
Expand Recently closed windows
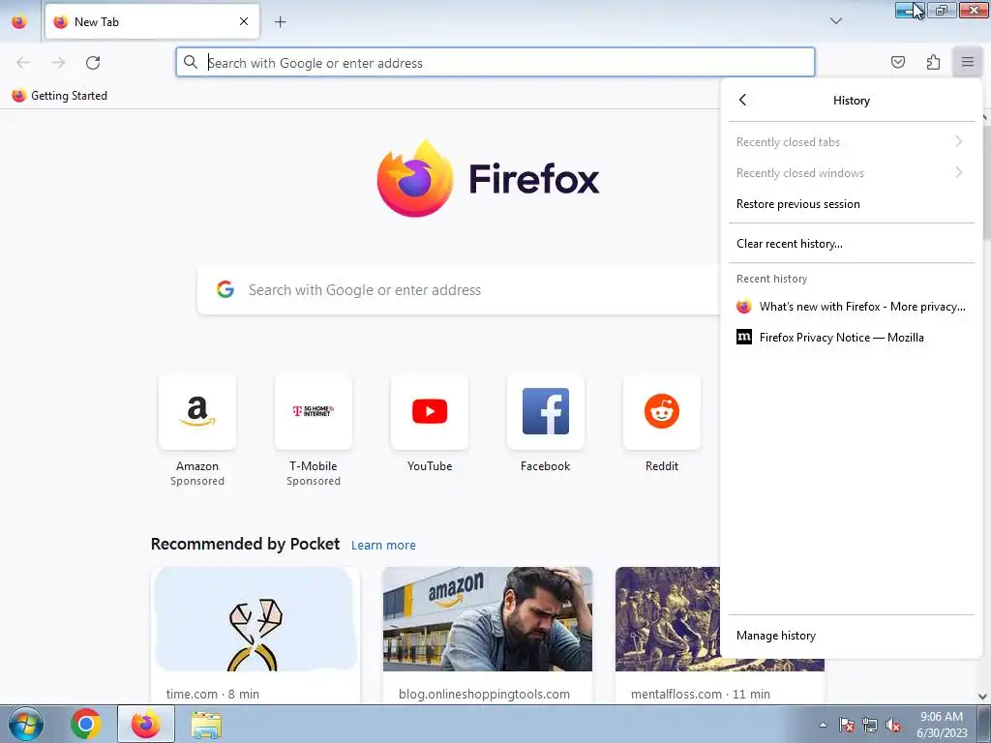click(x=852, y=173)
